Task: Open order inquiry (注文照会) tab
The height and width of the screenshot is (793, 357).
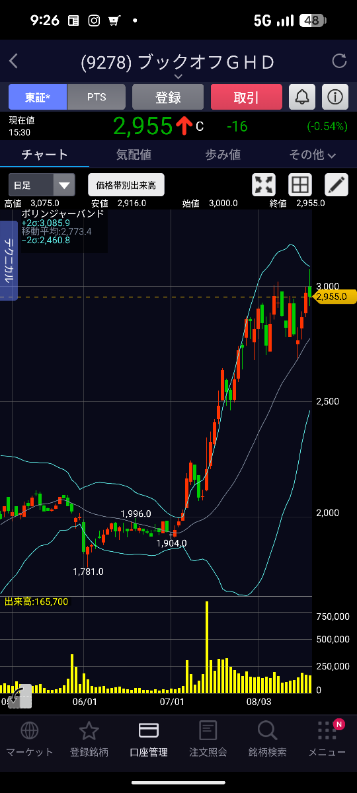Action: [x=208, y=739]
